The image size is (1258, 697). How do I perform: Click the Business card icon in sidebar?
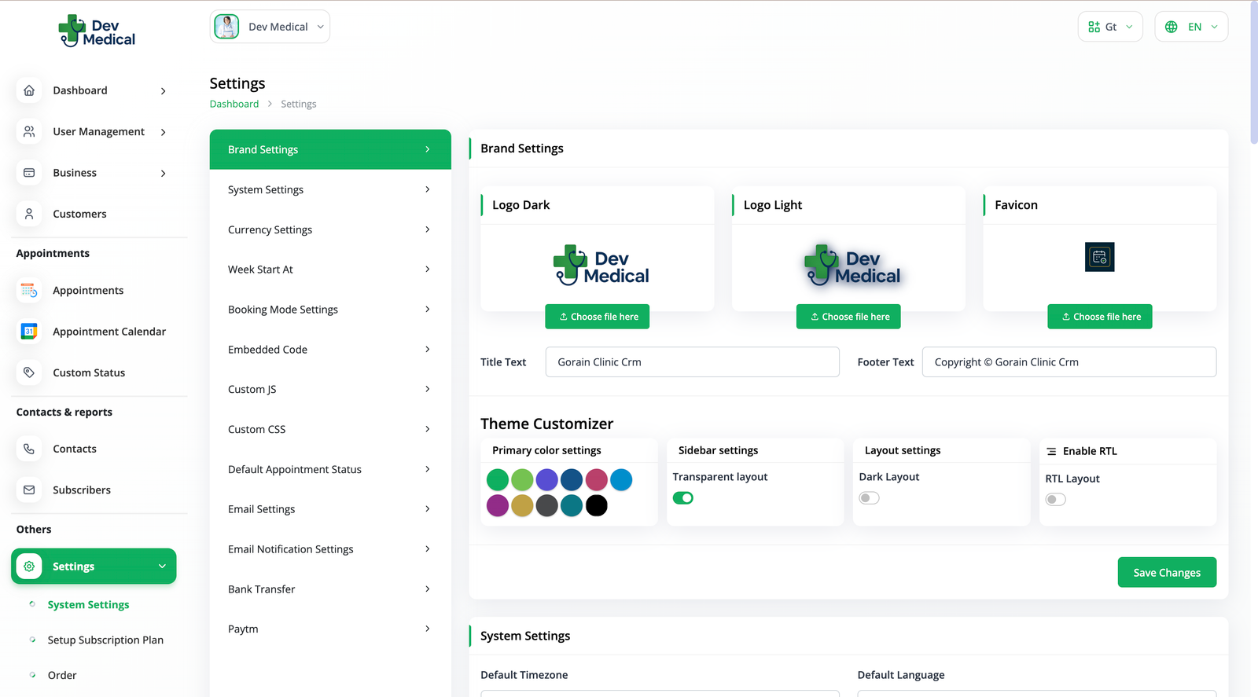coord(29,173)
